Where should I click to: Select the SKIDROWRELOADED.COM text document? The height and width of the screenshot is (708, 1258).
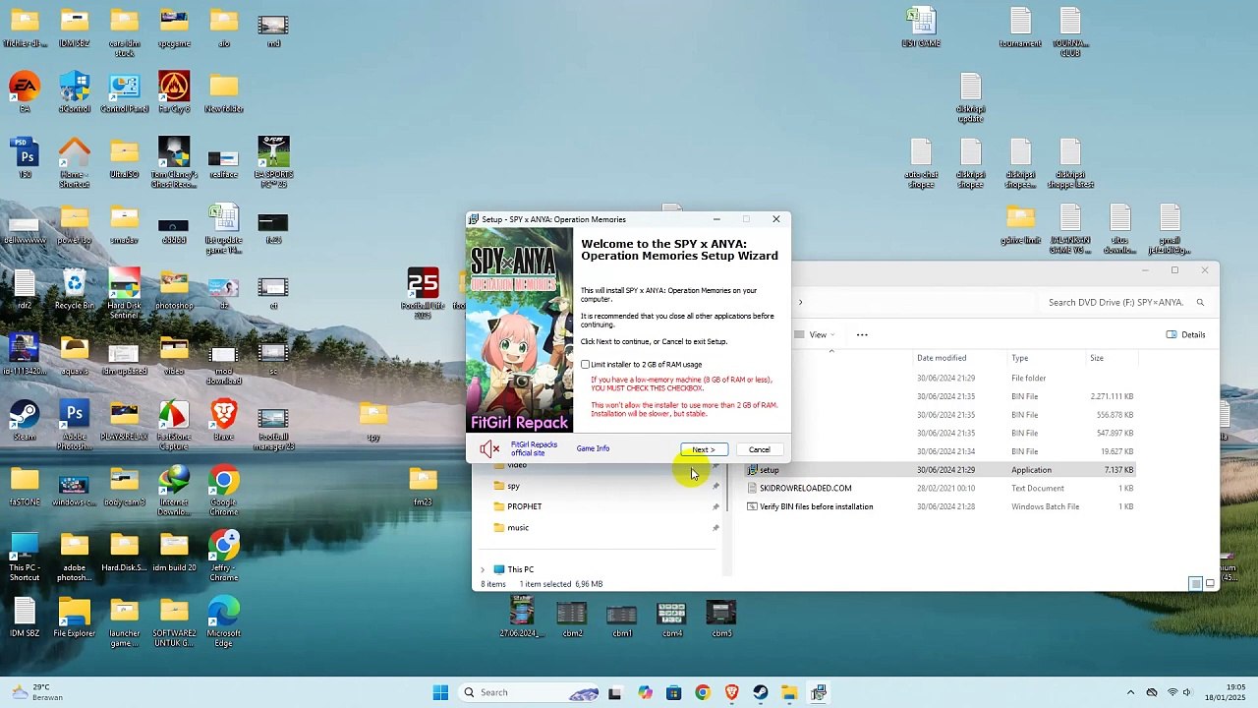[805, 488]
